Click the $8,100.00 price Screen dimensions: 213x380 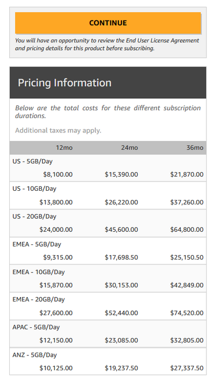tap(58, 174)
